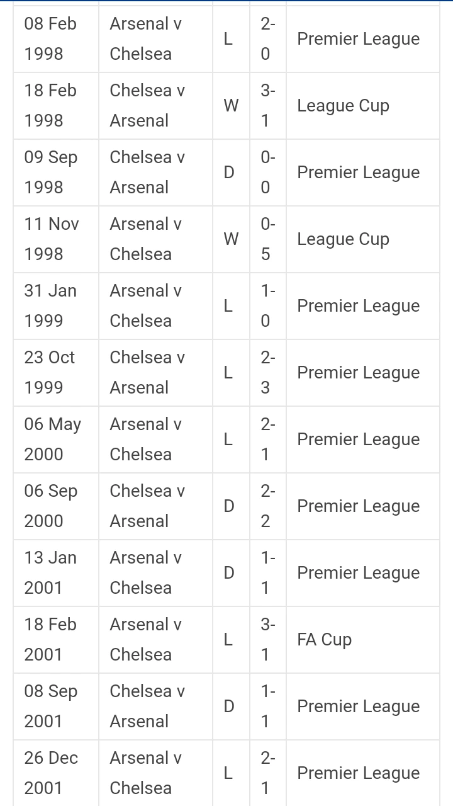Select the 1-0 score cell
This screenshot has height=806, width=453.
tap(267, 306)
